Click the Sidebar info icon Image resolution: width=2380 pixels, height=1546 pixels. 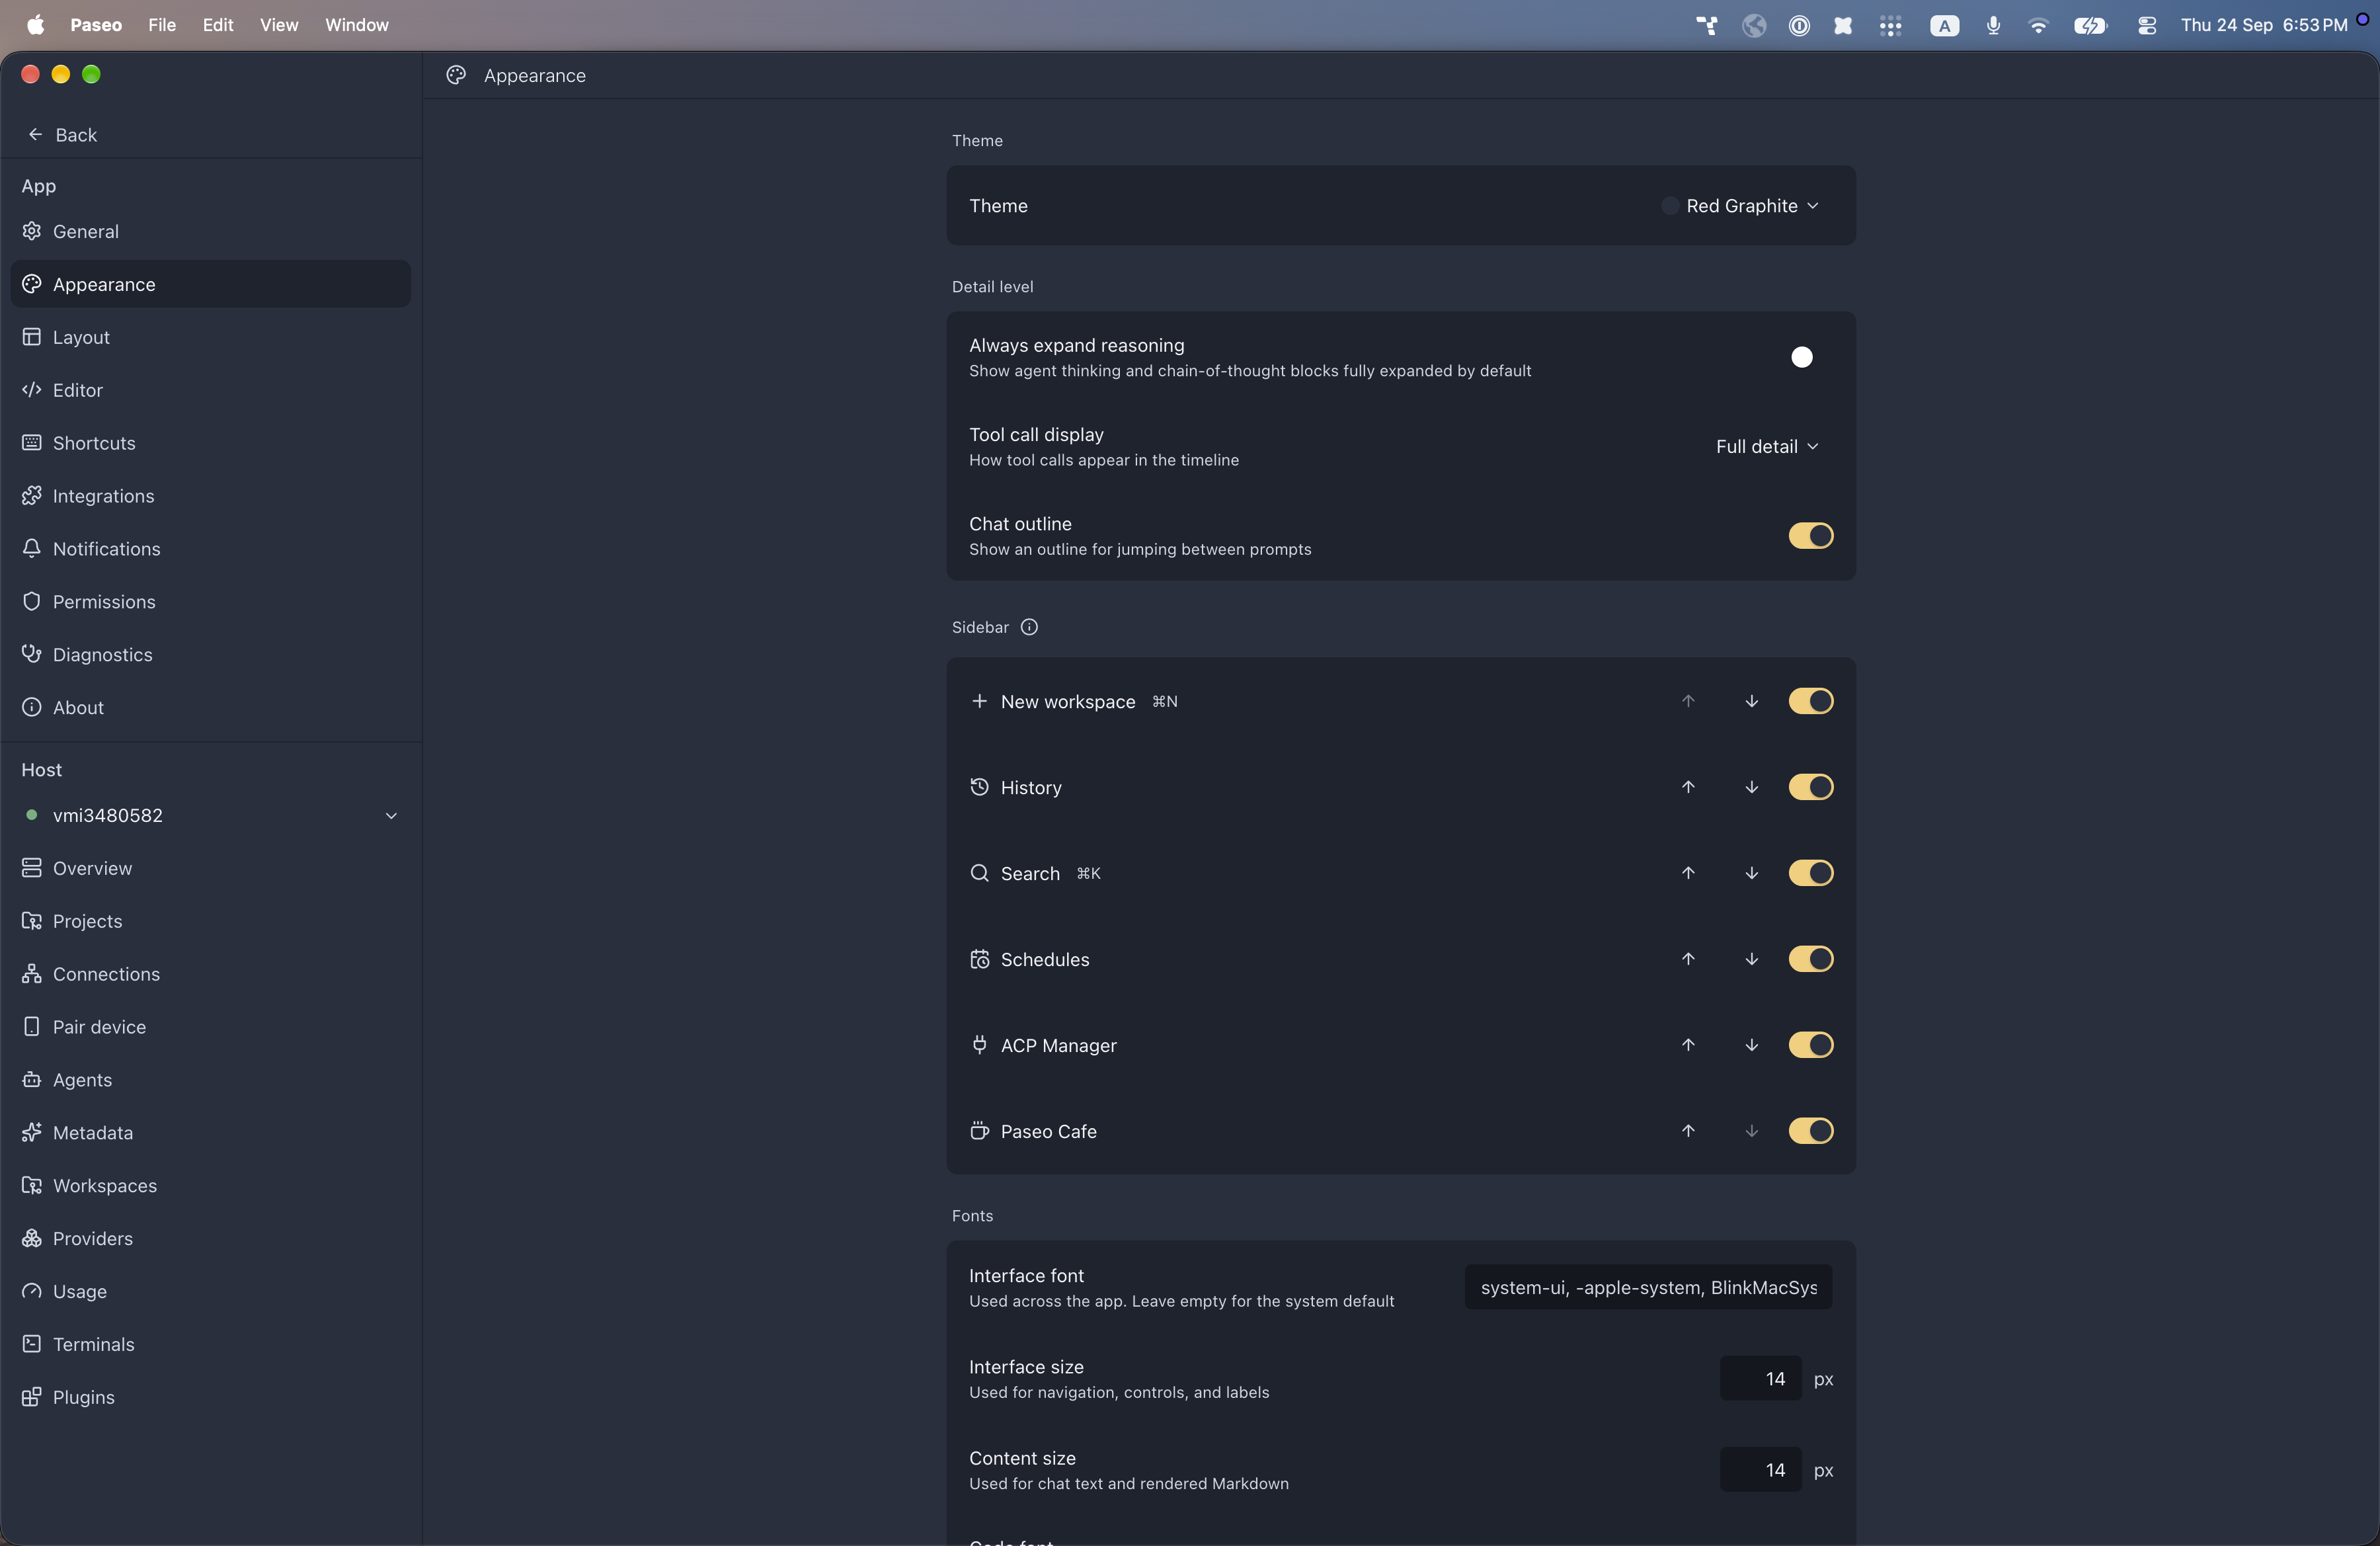click(x=1029, y=627)
